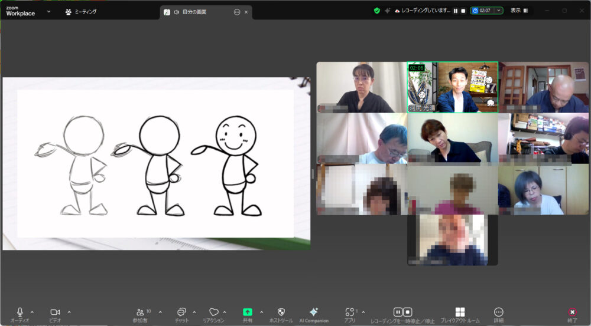Pause the recording in bottom toolbar

(x=398, y=312)
